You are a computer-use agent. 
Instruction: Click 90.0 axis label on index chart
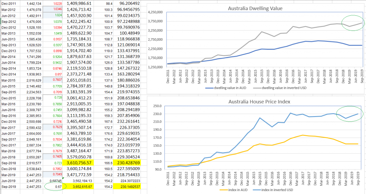pyautogui.click(x=158, y=169)
